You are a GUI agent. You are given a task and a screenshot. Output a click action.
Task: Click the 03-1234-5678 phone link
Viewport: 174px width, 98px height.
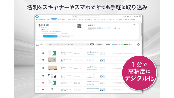(91, 60)
